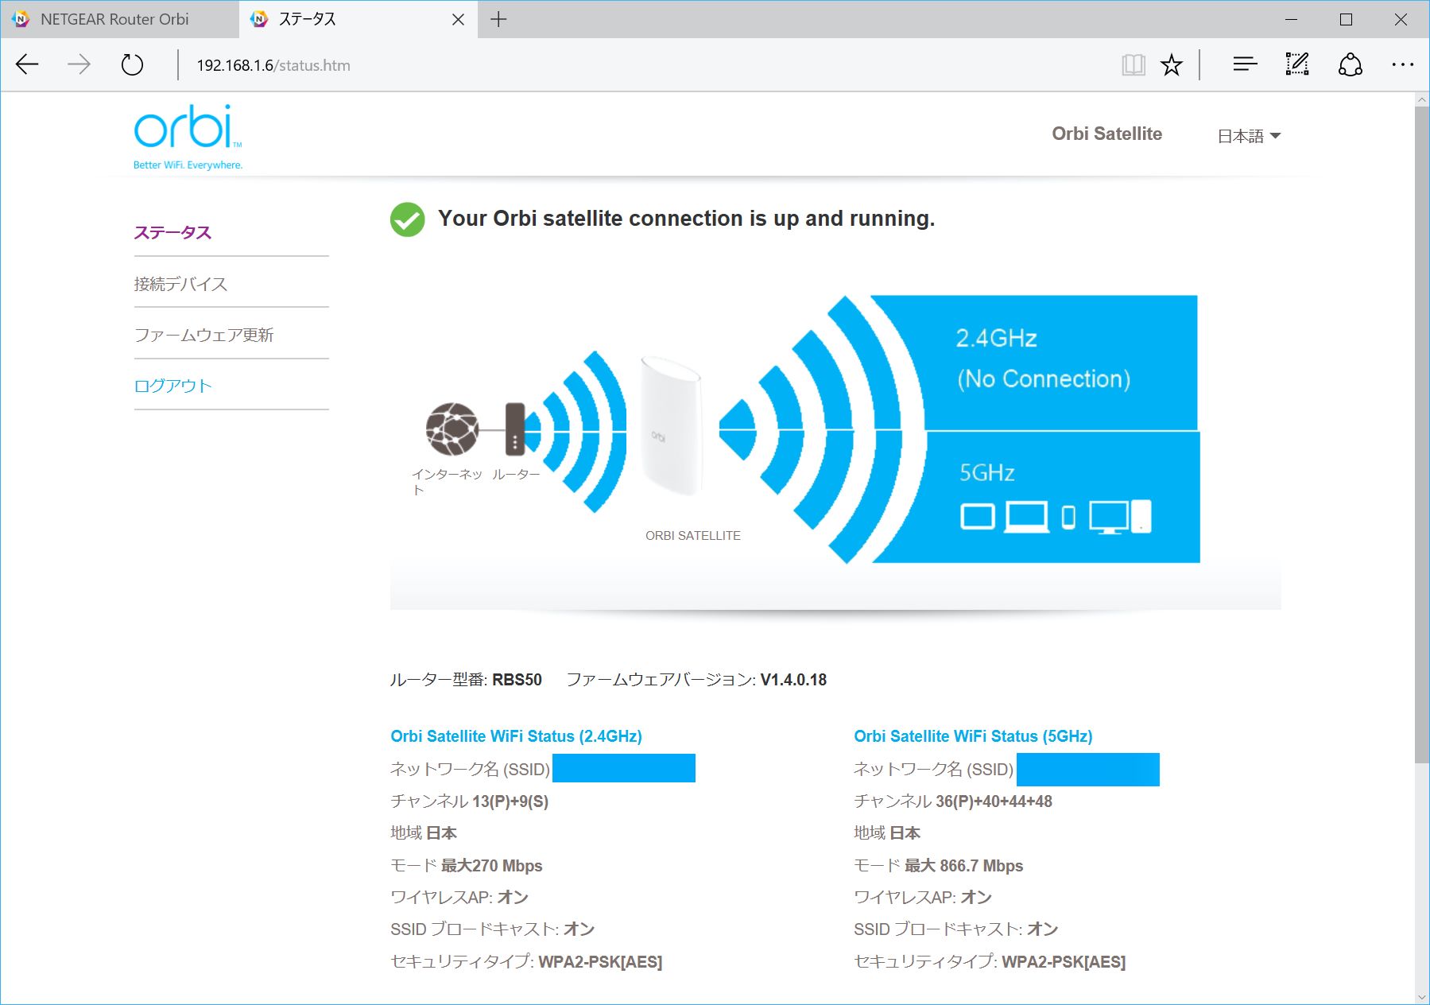Screen dimensions: 1430x1005
Task: Open the Hub panel
Action: (x=1244, y=64)
